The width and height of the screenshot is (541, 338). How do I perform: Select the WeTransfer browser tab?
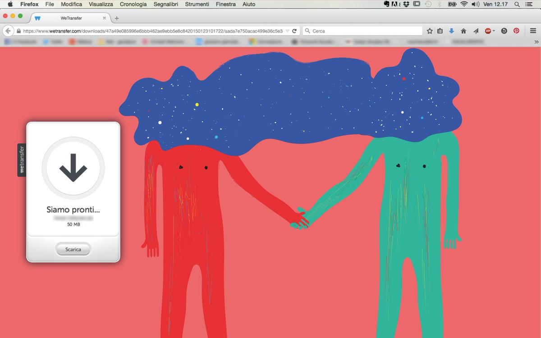(70, 18)
